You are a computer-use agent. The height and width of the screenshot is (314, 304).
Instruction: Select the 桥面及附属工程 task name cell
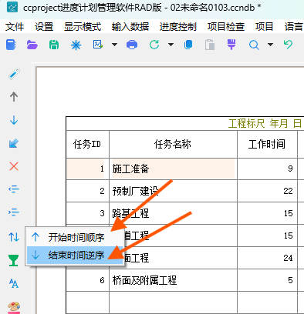(173, 280)
